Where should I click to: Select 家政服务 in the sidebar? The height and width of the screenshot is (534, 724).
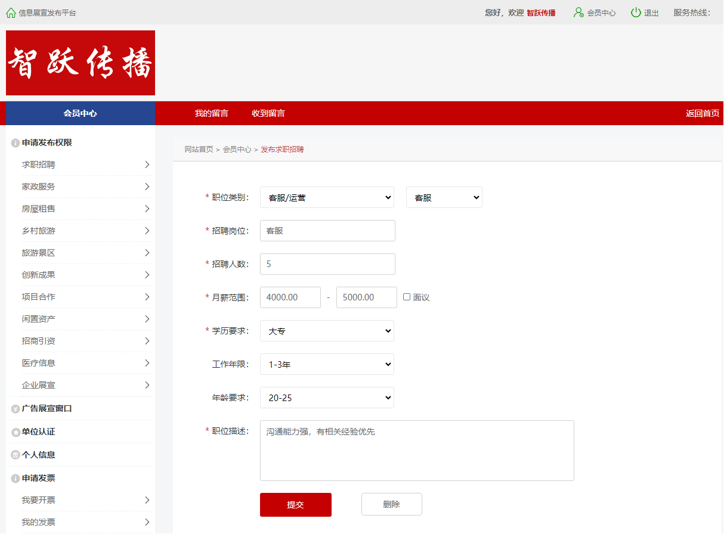coord(39,187)
